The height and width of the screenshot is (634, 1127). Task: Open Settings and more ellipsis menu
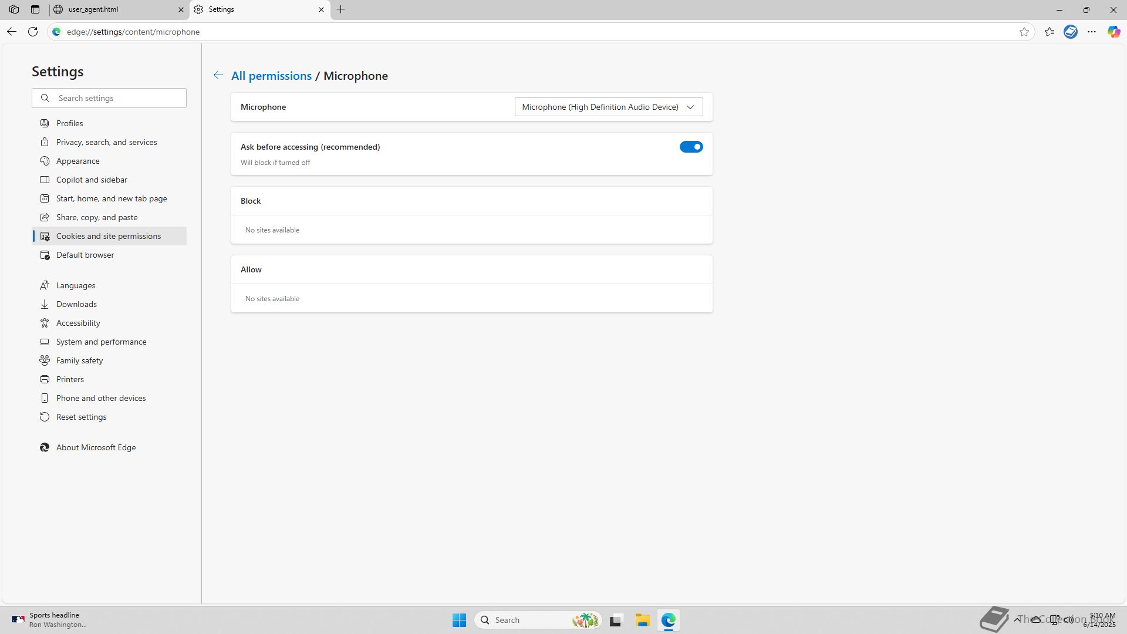click(x=1092, y=32)
